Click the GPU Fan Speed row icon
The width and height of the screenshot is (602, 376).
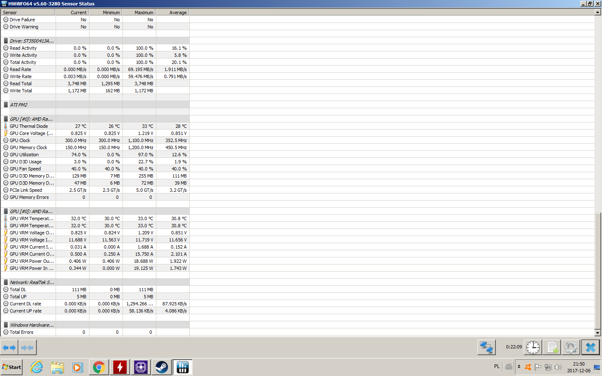coord(6,169)
